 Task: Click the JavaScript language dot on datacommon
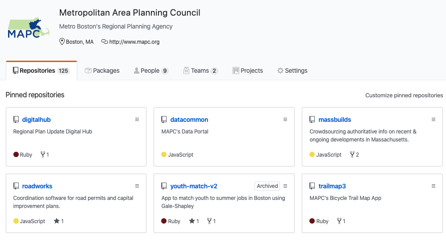click(164, 154)
